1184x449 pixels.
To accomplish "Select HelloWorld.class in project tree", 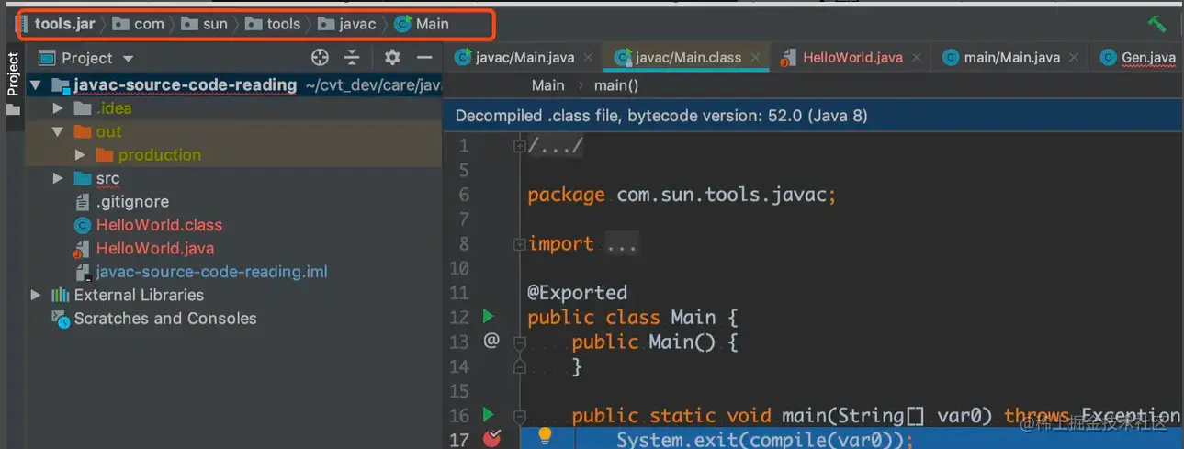I will 159,225.
